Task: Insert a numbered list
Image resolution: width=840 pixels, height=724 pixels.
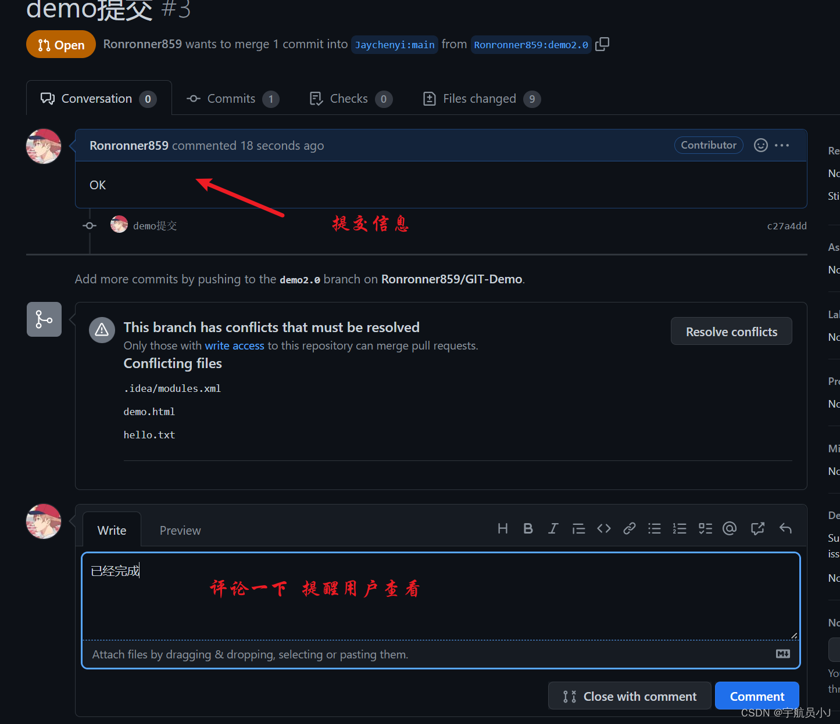Action: (x=680, y=528)
